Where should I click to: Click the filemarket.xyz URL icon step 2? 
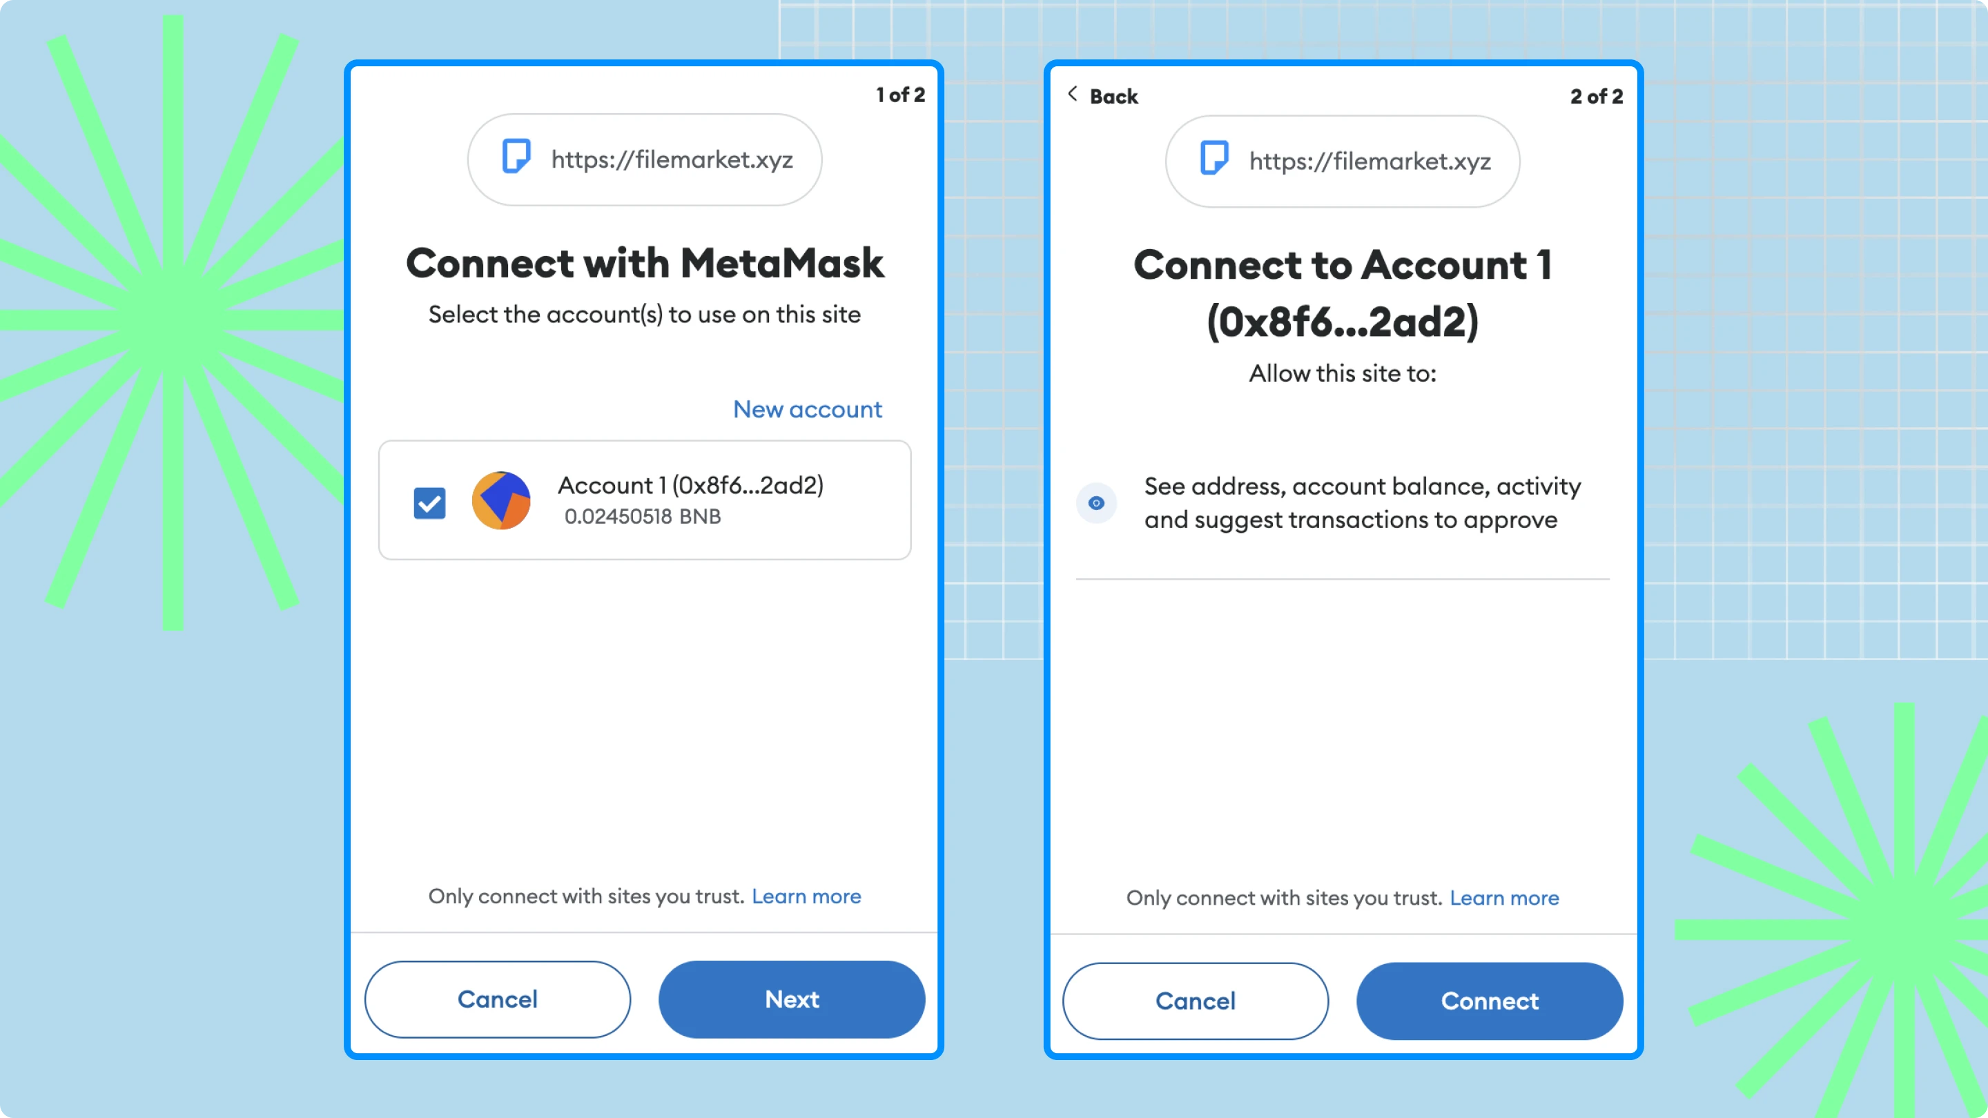1215,161
